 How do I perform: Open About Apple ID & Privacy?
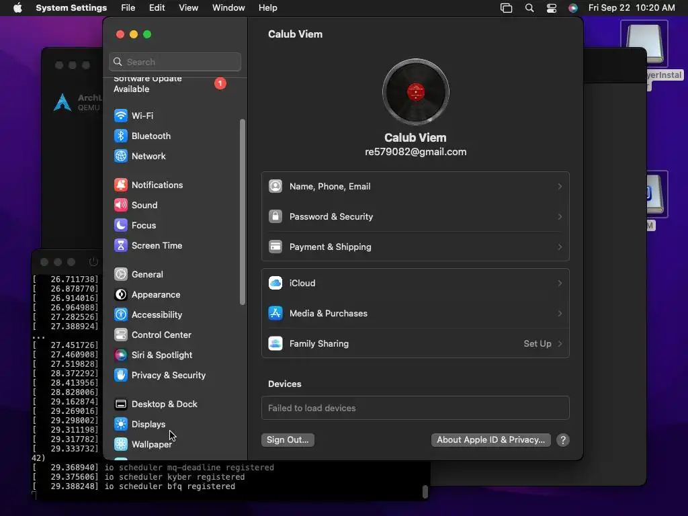490,440
